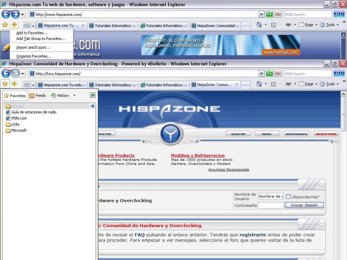The image size is (347, 260).
Task: Click the Back arrow in the lower browser window
Action: (x=6, y=73)
